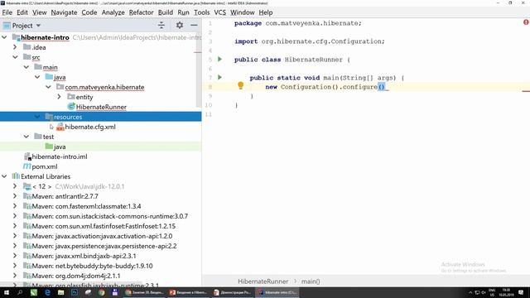The image size is (530, 298).
Task: Select Maven: javax.activation:javax.activation-api:1.2.0
Action: pyautogui.click(x=102, y=236)
